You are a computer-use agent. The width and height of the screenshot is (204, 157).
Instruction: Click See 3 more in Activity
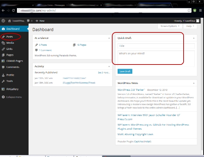point(104,72)
